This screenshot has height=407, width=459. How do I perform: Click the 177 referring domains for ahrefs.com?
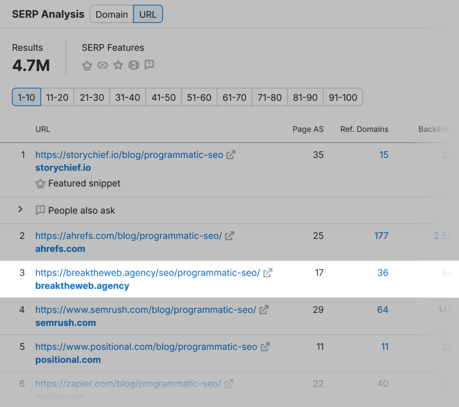[381, 236]
